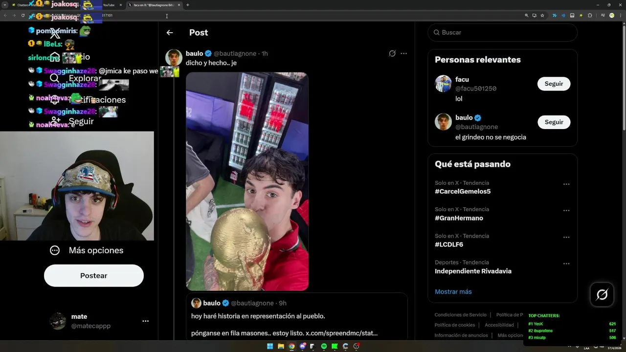
Task: Click the 7TV extension icon
Action: click(x=555, y=16)
